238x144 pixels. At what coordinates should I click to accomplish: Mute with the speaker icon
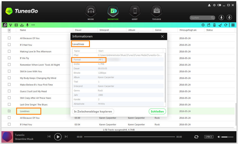tap(219, 137)
